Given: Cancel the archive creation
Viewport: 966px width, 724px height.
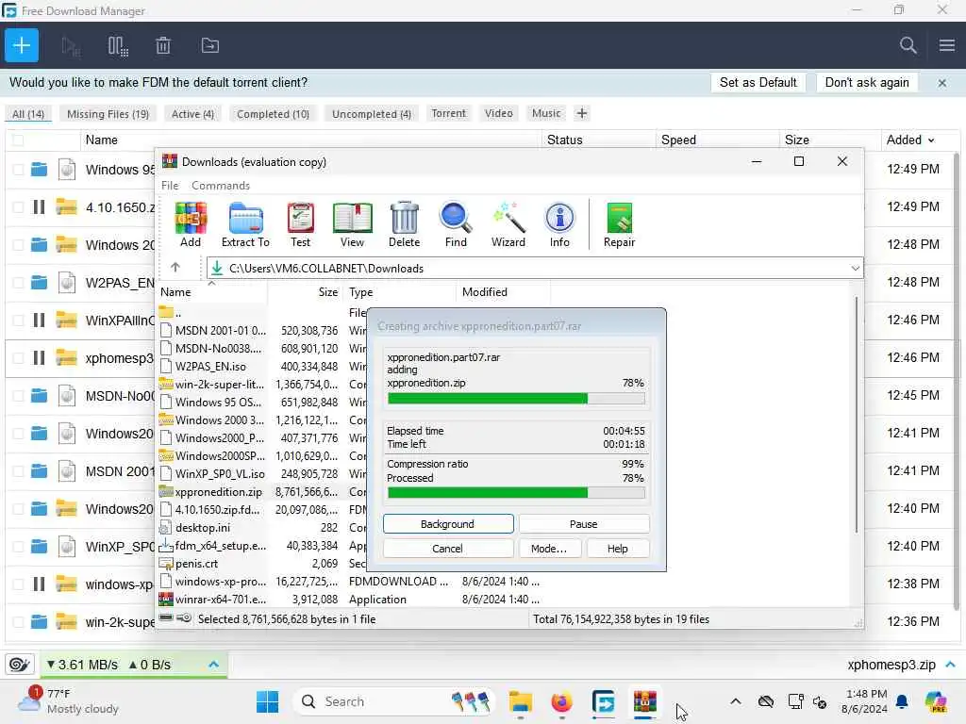Looking at the screenshot, I should point(448,549).
